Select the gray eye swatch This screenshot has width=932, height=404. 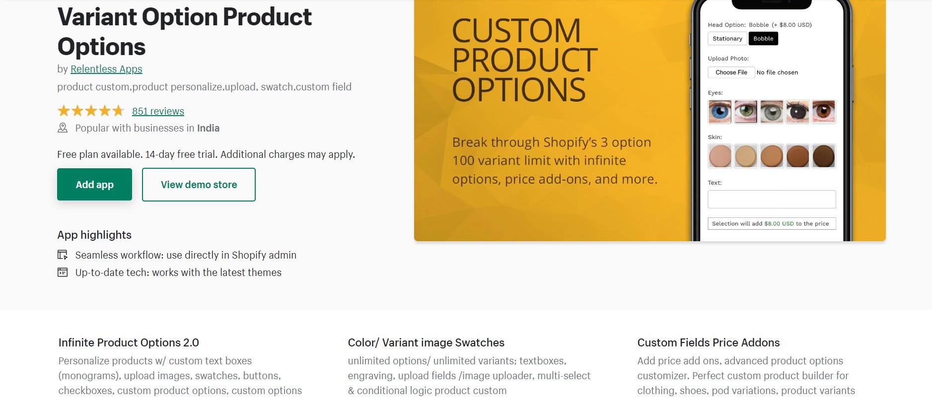click(x=772, y=112)
